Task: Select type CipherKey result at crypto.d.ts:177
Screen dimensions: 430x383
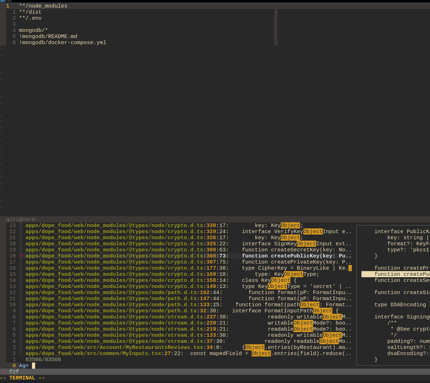Action: pos(188,268)
